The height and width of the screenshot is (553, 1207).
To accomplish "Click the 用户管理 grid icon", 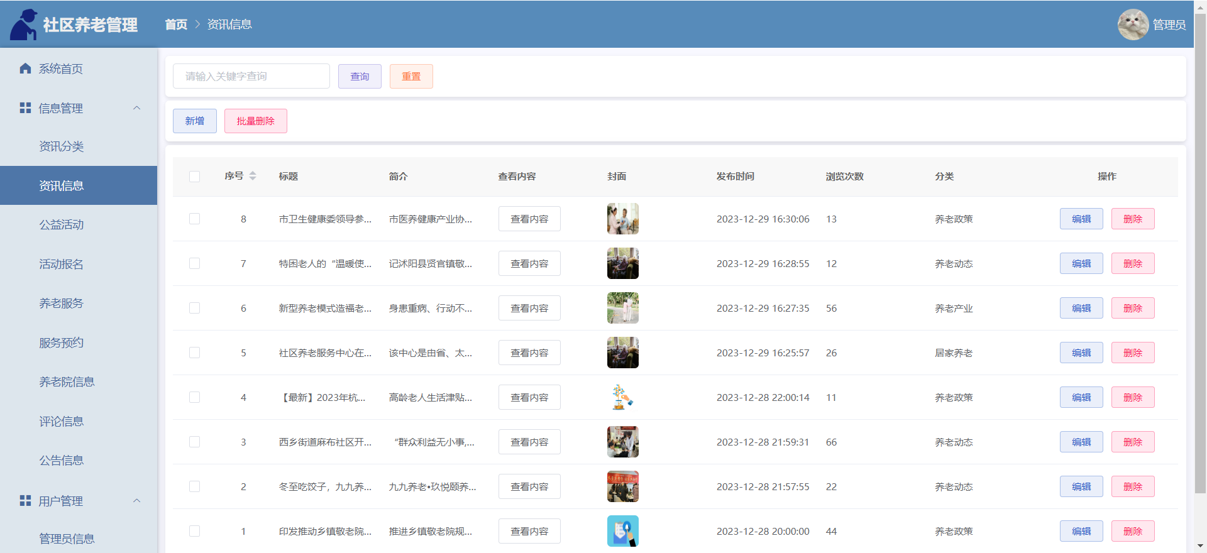I will [25, 501].
